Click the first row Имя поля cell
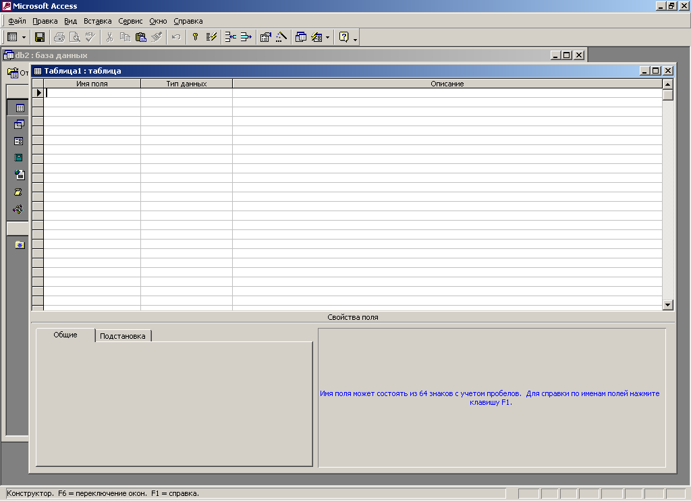The width and height of the screenshot is (691, 502). [92, 93]
